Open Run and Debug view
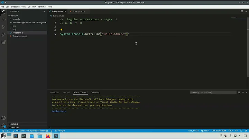The width and height of the screenshot is (249, 139). (x=3, y=34)
